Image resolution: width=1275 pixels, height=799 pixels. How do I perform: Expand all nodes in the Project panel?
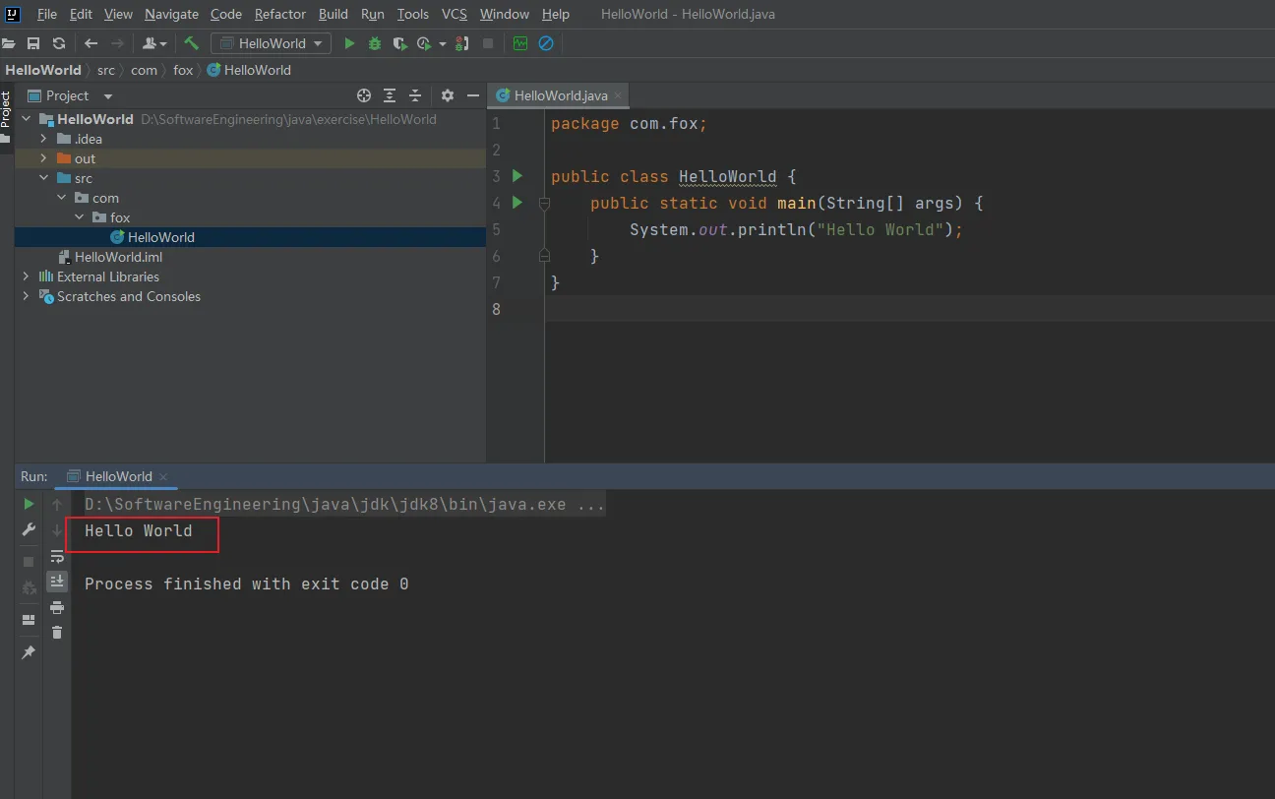(390, 95)
